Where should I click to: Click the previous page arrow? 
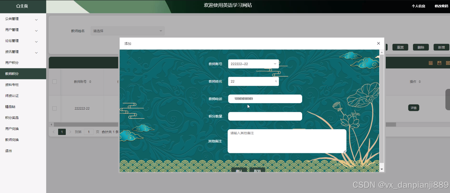(x=54, y=132)
